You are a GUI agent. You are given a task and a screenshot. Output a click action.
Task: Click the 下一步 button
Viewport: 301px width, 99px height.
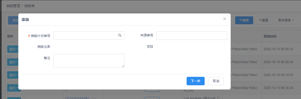point(196,81)
